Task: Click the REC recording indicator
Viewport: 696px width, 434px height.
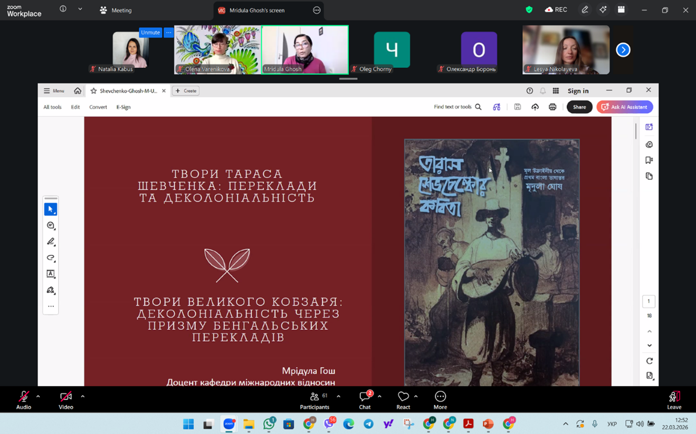Action: click(556, 10)
